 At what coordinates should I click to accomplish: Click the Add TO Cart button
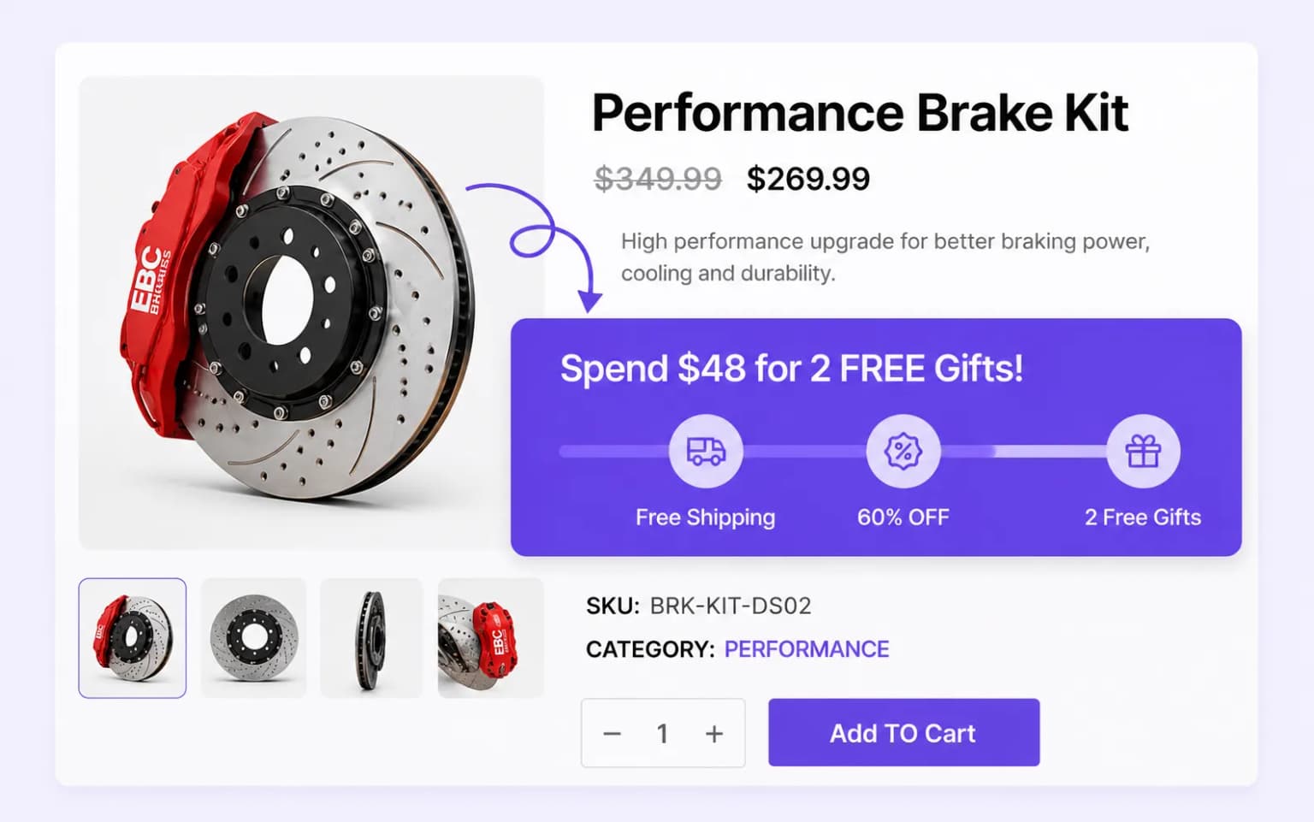903,732
